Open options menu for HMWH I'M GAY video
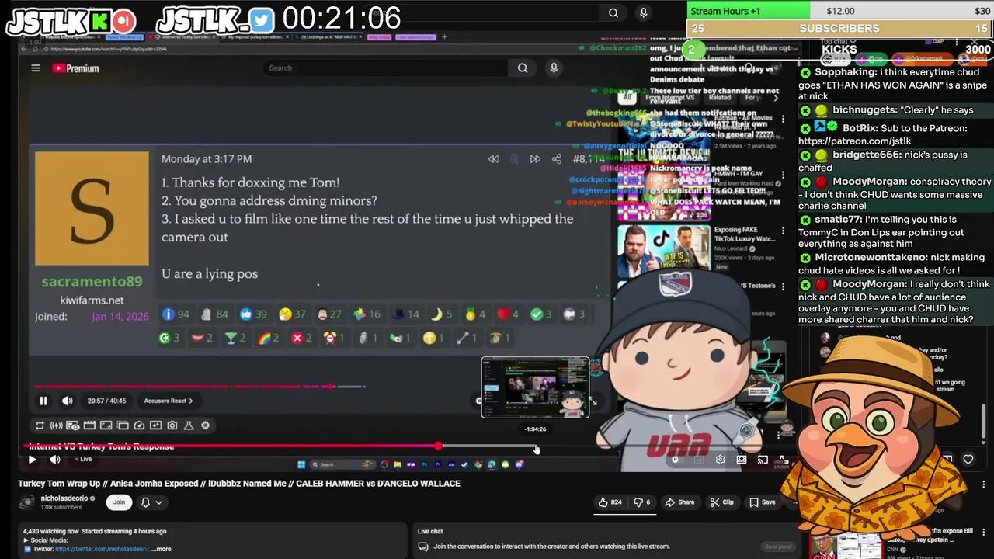The image size is (994, 559). pos(783,175)
